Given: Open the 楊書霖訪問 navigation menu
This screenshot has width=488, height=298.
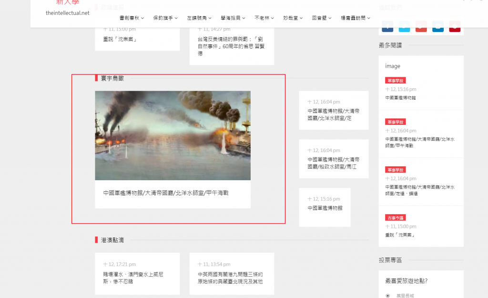Looking at the screenshot, I should pos(355,18).
